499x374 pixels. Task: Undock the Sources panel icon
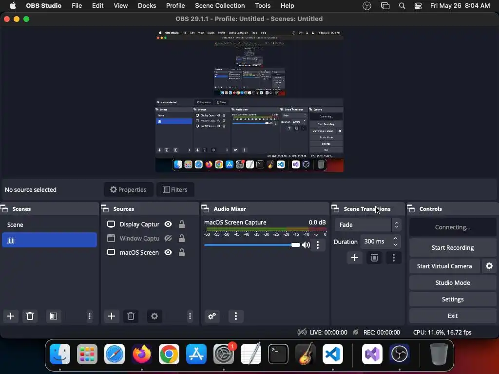105,209
